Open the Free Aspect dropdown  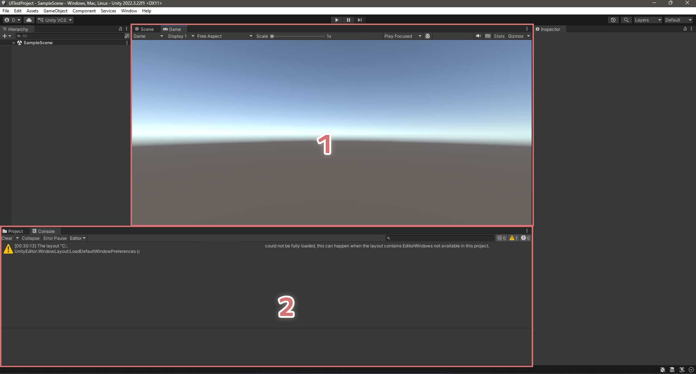pyautogui.click(x=225, y=36)
